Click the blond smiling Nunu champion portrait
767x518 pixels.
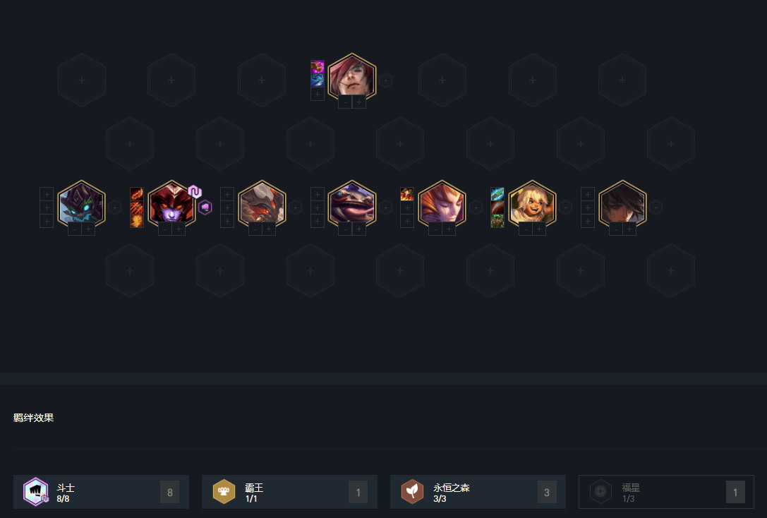[x=532, y=205]
